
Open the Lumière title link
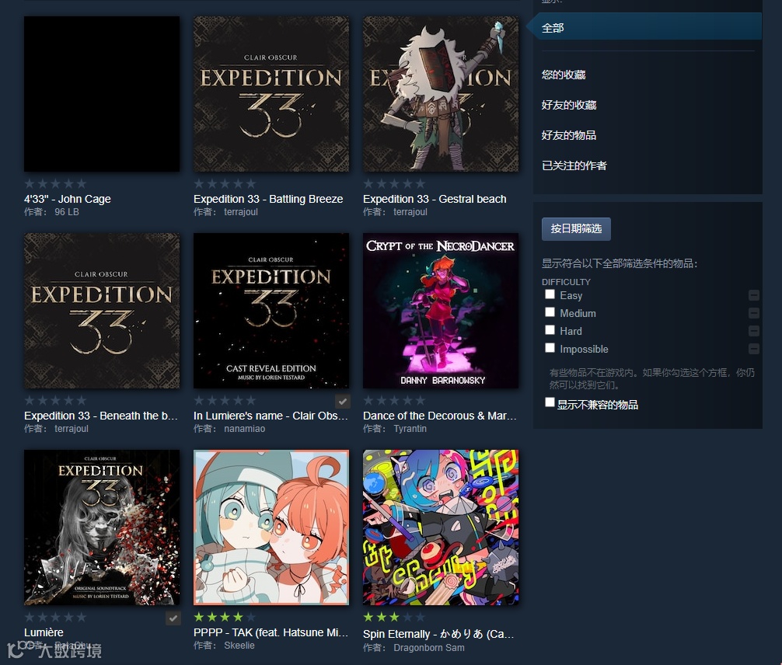coord(44,632)
